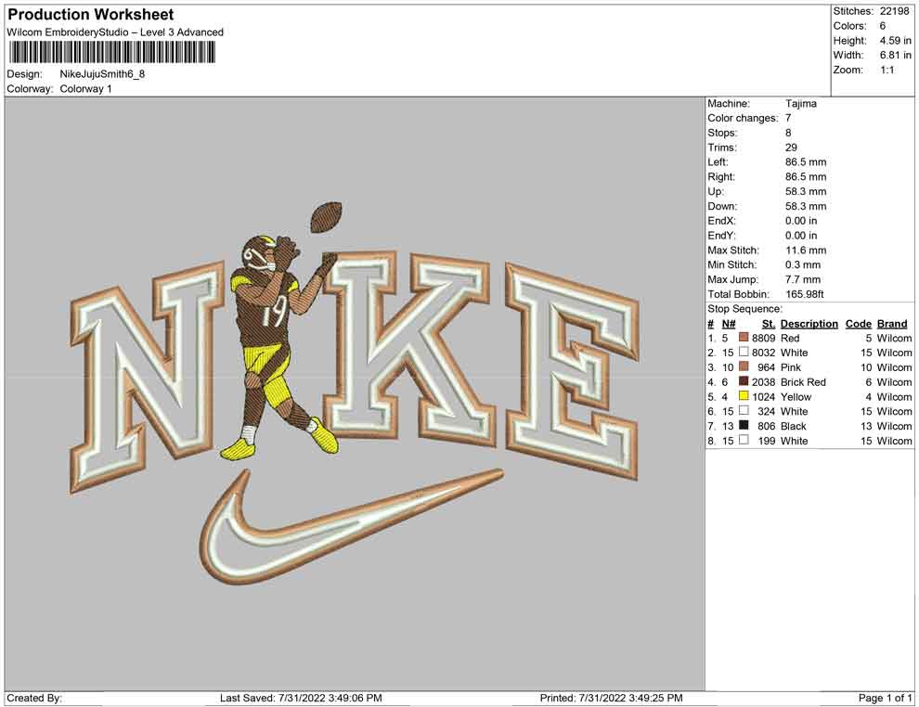The height and width of the screenshot is (707, 919).
Task: Click the 'N#' column header
Action: point(729,323)
